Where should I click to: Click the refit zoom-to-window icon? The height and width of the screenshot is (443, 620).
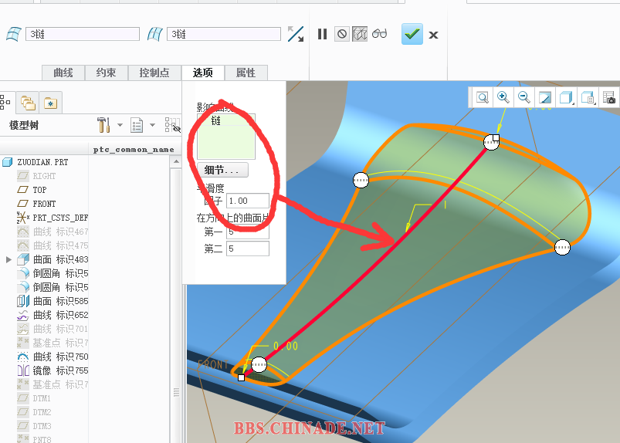483,97
